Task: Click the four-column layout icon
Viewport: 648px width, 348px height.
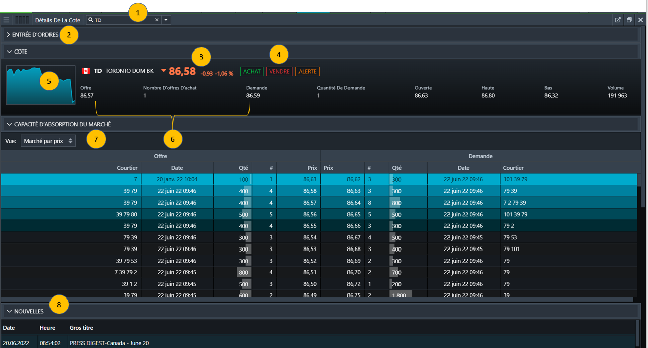Action: click(x=22, y=20)
